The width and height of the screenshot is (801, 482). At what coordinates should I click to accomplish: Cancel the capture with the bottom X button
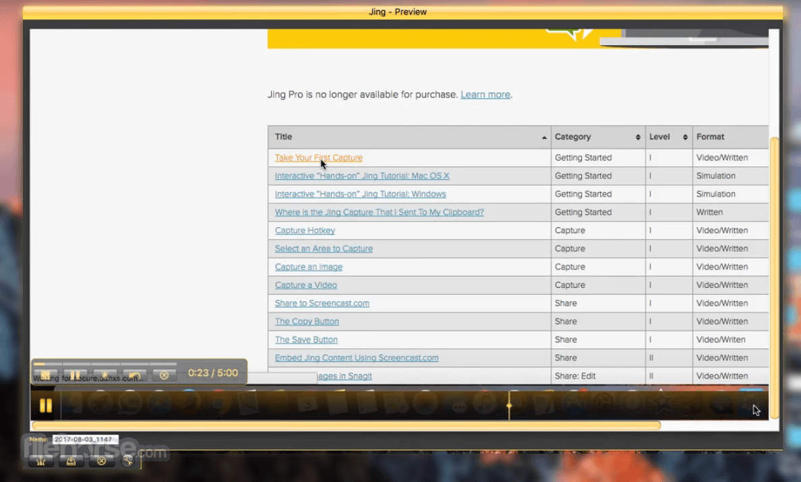[x=101, y=461]
